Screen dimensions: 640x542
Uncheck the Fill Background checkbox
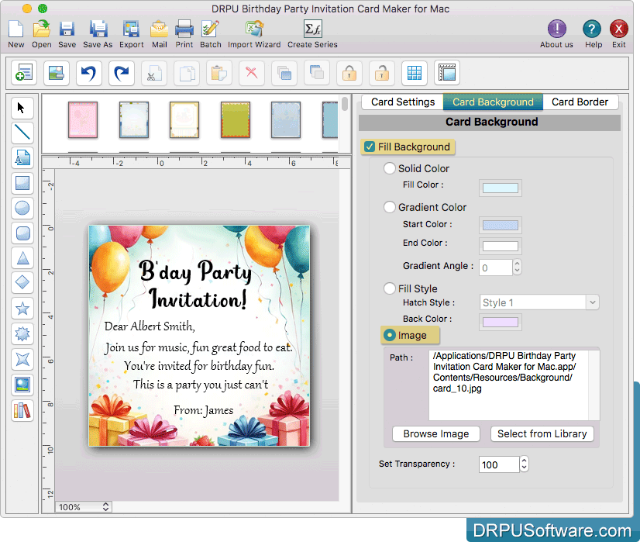370,147
